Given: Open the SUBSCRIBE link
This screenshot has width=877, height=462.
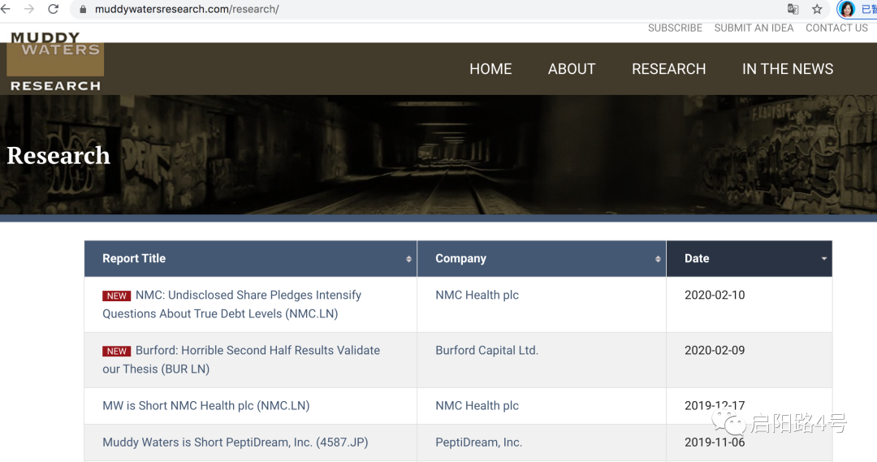Looking at the screenshot, I should coord(675,28).
